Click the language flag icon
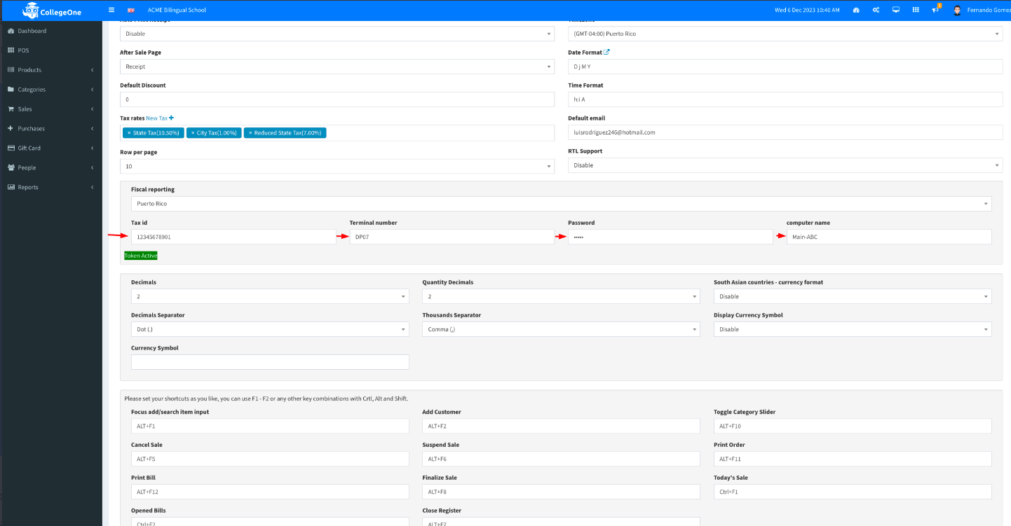Image resolution: width=1011 pixels, height=526 pixels. (131, 11)
